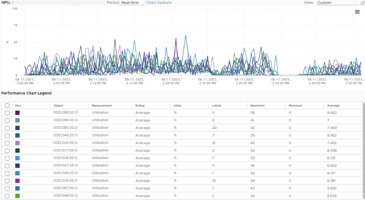This screenshot has width=365, height=200.
Task: Check the box for object 000:0c5:00.0
Action: click(x=7, y=181)
